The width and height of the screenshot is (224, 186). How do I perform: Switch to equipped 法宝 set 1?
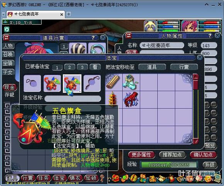(57, 67)
